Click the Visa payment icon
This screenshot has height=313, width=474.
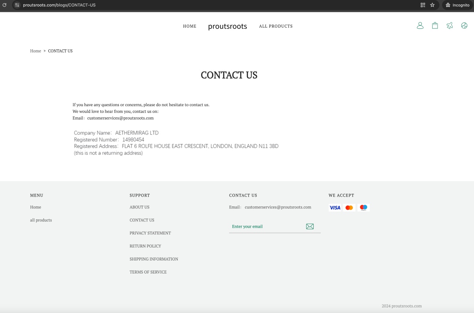tap(335, 207)
